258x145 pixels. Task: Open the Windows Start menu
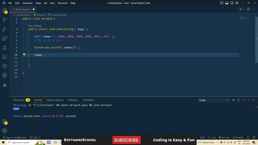(3, 142)
